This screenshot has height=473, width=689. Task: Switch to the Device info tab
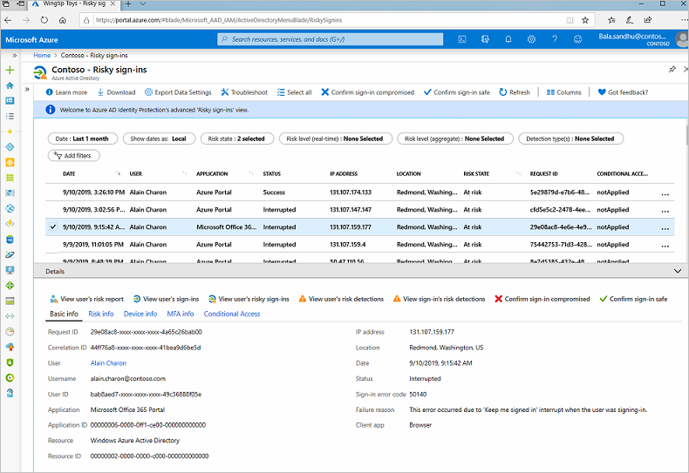140,314
